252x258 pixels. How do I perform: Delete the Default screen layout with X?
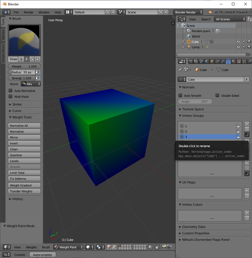pyautogui.click(x=113, y=12)
